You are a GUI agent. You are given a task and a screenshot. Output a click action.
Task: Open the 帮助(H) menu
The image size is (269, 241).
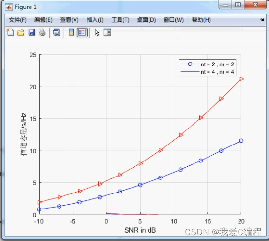(x=201, y=20)
